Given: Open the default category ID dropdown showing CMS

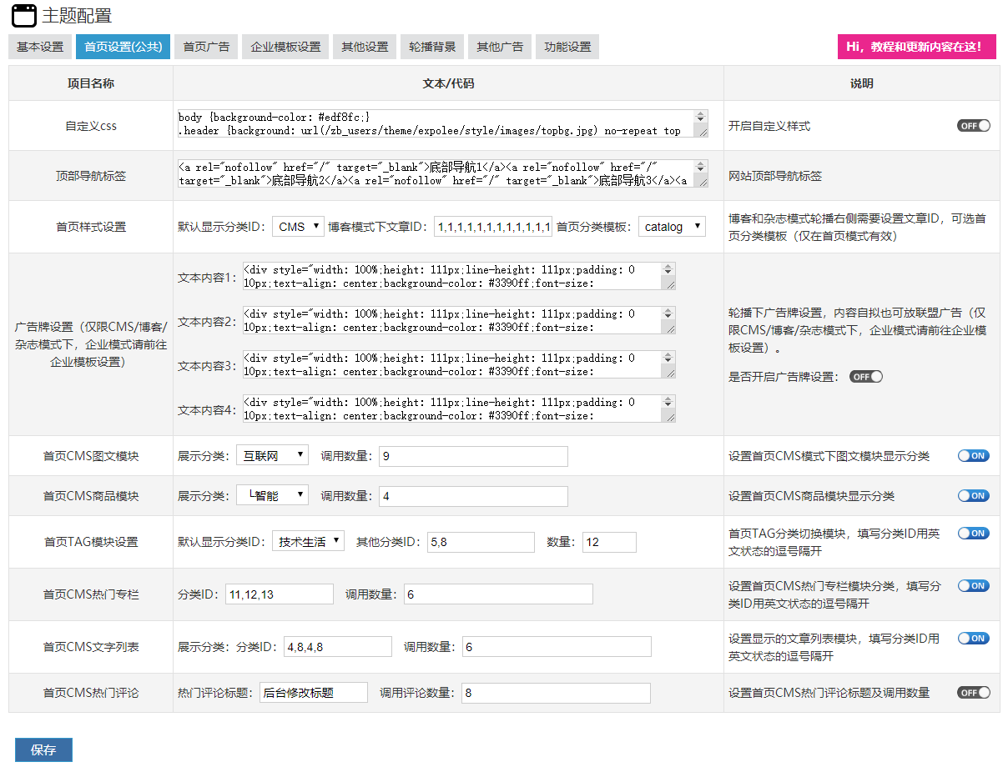Looking at the screenshot, I should 298,227.
